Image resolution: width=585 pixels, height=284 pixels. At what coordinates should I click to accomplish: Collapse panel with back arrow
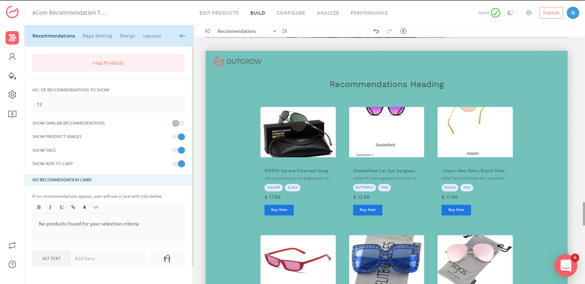pyautogui.click(x=183, y=36)
